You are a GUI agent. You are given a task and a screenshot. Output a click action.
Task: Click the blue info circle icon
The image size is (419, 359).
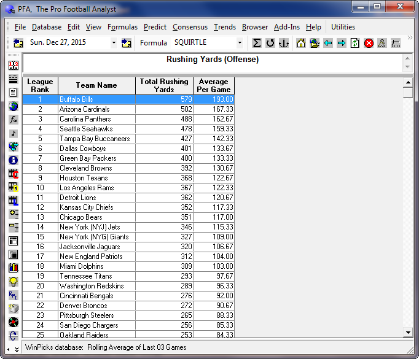pyautogui.click(x=14, y=160)
